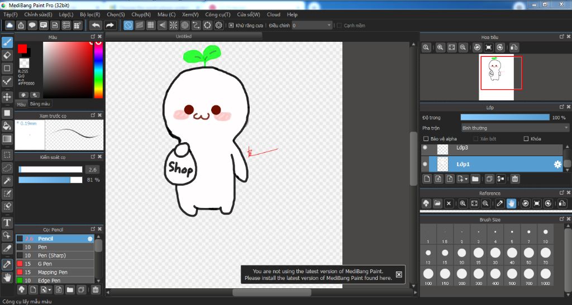Viewport: 572px width, 305px height.
Task: Open the Bộ lọc(R) menu
Action: pyautogui.click(x=90, y=14)
